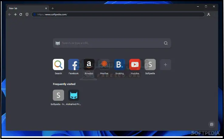Screen dimensions: 224x139
Task: Open a new tab with plus button
Action: 53,8
